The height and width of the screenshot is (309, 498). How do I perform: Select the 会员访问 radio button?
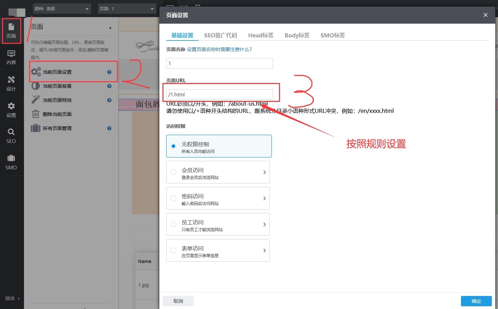pyautogui.click(x=173, y=172)
